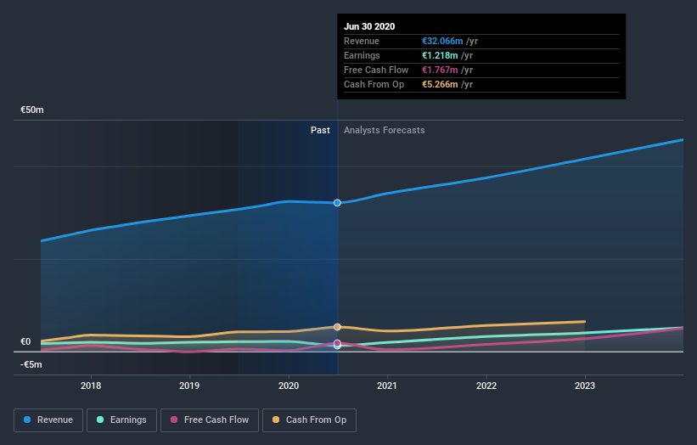
Task: Click the €0 y-axis label
Action: (x=25, y=341)
